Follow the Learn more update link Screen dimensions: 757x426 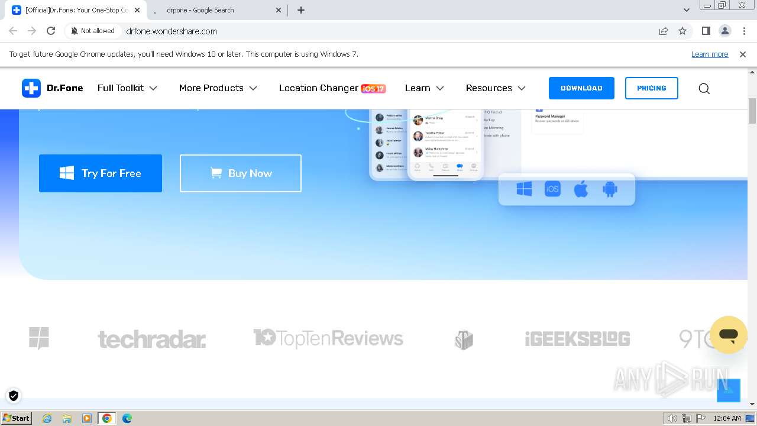click(710, 54)
